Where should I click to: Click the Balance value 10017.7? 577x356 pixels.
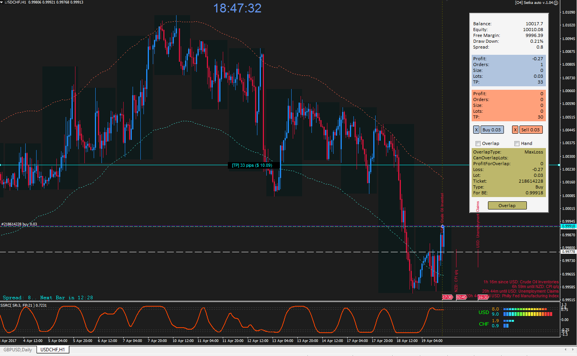(534, 24)
